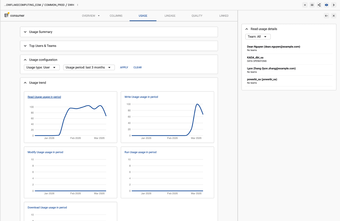Open the Usage period dropdown

coord(89,67)
